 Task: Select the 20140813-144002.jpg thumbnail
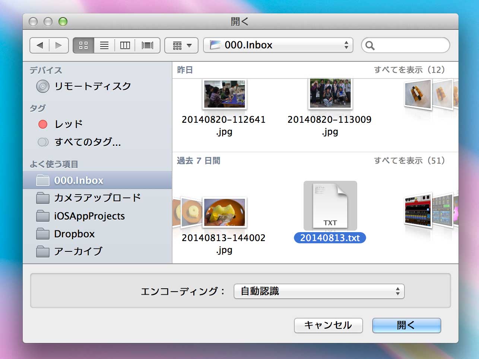coord(225,212)
